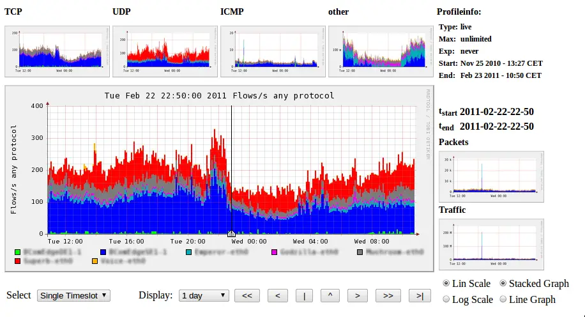Open the Packets graph thumbnail
The width and height of the screenshot is (585, 317).
pyautogui.click(x=491, y=176)
